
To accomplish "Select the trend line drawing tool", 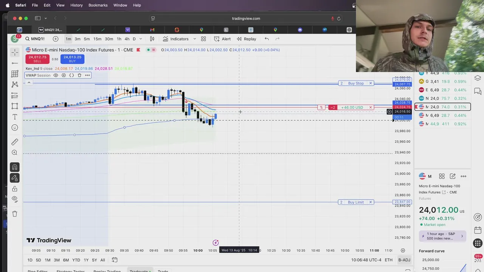I will point(15,63).
